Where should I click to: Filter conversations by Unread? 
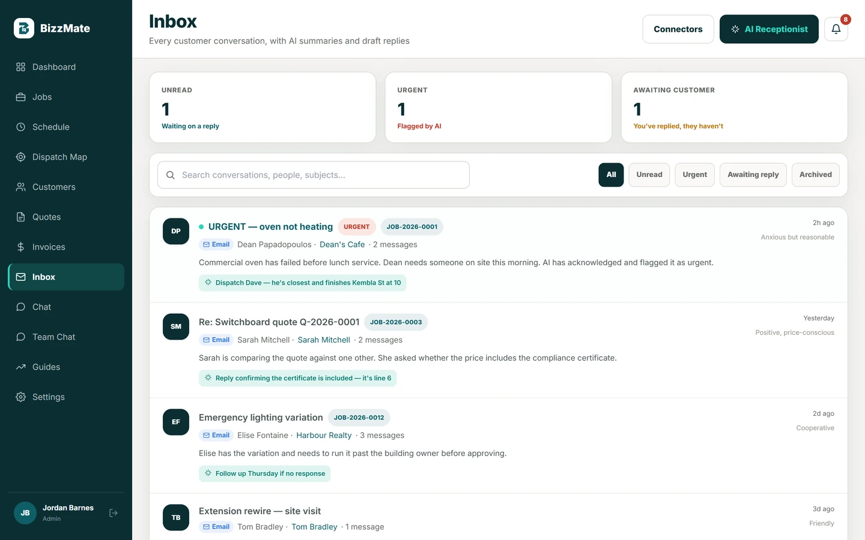click(x=649, y=175)
